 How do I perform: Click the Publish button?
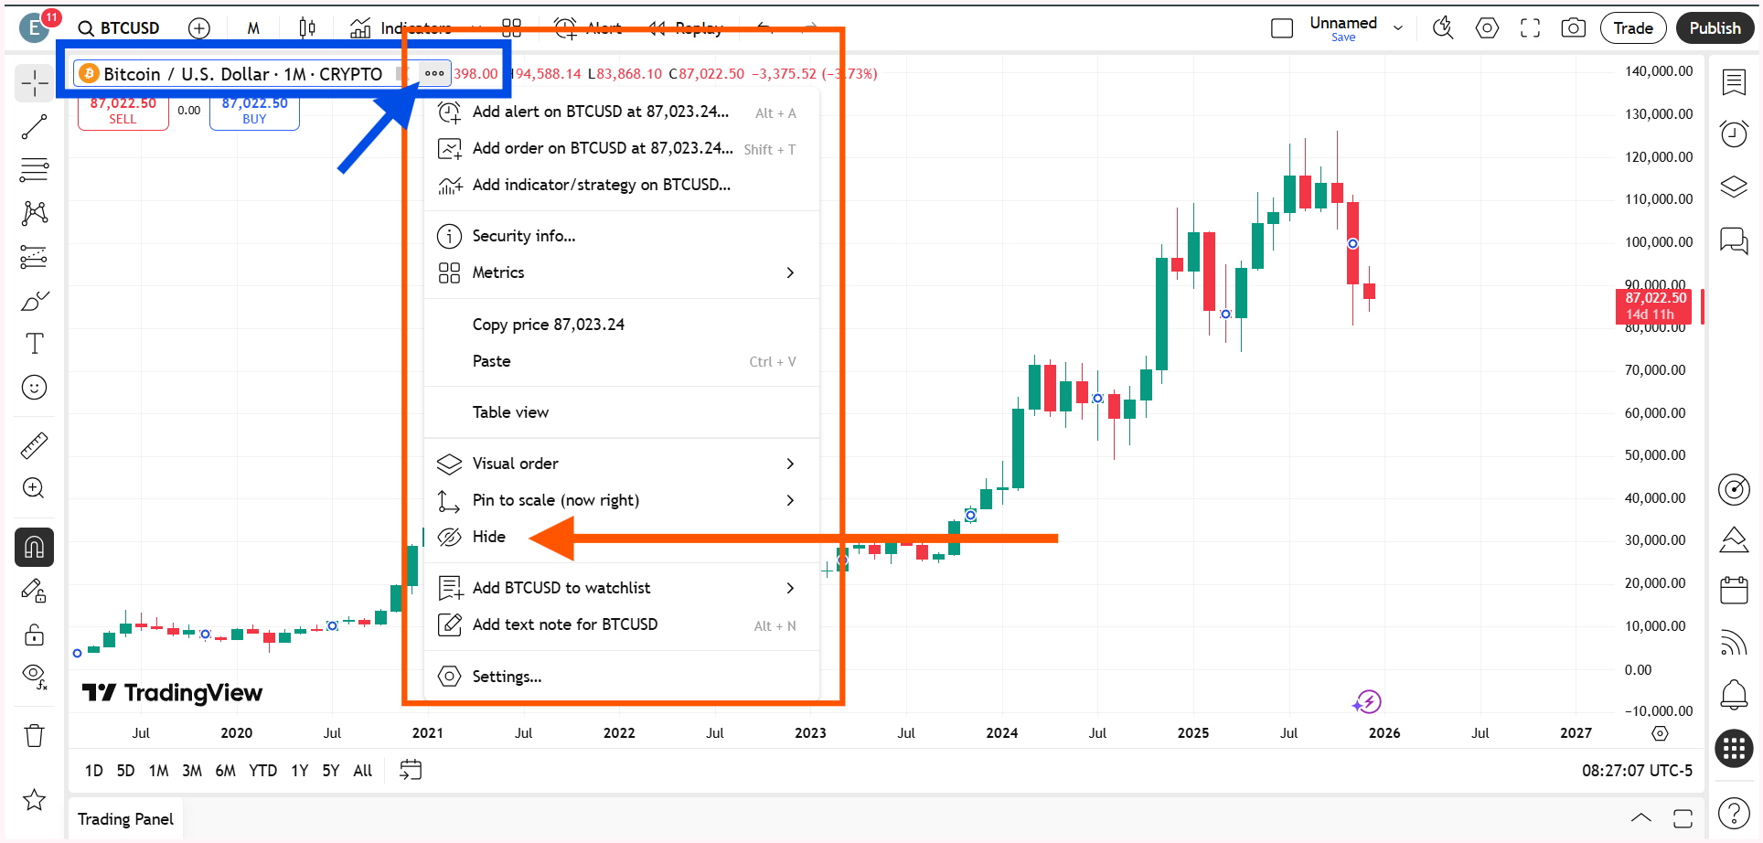[x=1715, y=27]
